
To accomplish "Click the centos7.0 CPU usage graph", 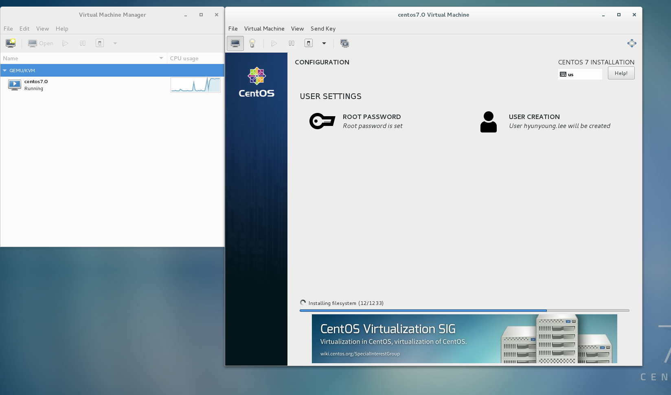I will click(195, 85).
